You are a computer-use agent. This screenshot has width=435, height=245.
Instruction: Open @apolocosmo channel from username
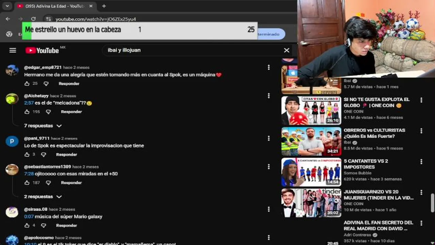(x=39, y=238)
